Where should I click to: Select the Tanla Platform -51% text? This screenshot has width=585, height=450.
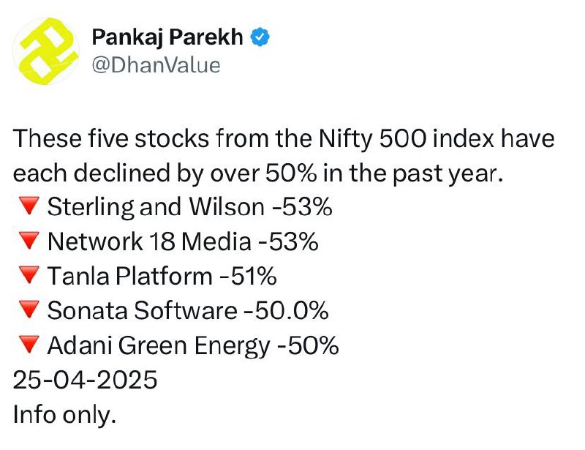[162, 277]
